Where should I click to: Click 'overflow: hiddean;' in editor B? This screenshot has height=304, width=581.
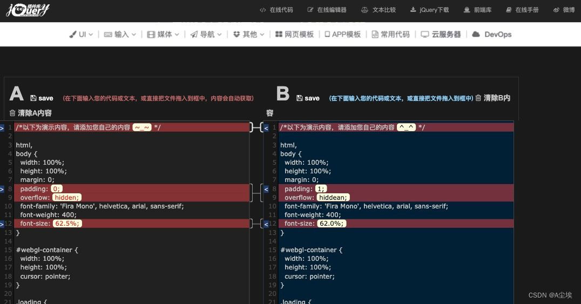[x=317, y=198]
